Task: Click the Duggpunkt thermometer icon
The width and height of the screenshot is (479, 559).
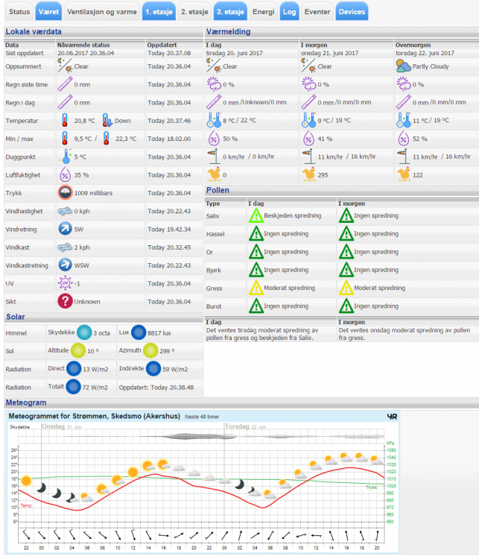Action: pyautogui.click(x=66, y=157)
